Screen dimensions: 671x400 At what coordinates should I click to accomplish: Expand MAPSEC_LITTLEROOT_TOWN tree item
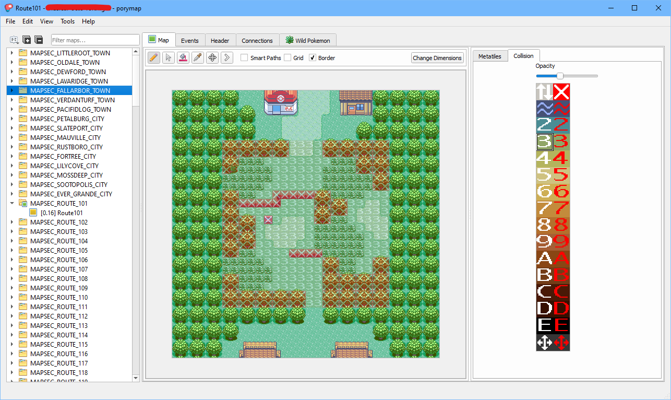(x=11, y=53)
